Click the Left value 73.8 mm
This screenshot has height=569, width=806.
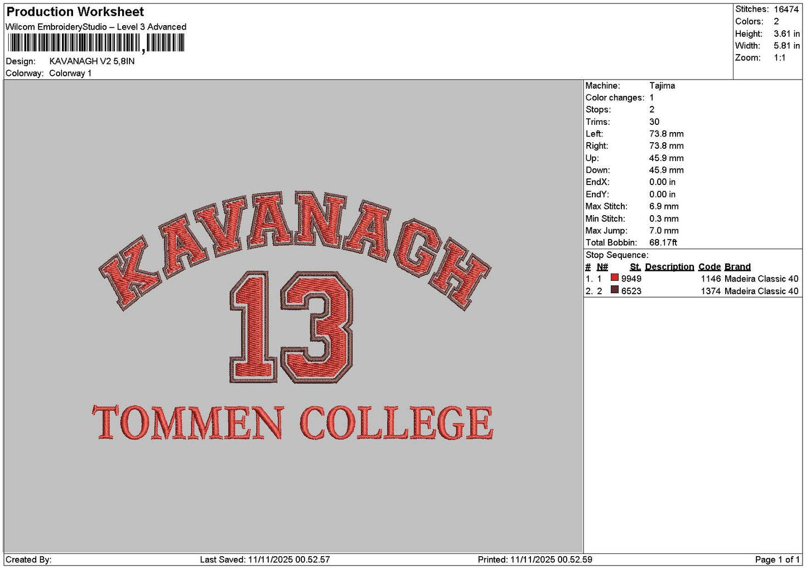coord(667,134)
